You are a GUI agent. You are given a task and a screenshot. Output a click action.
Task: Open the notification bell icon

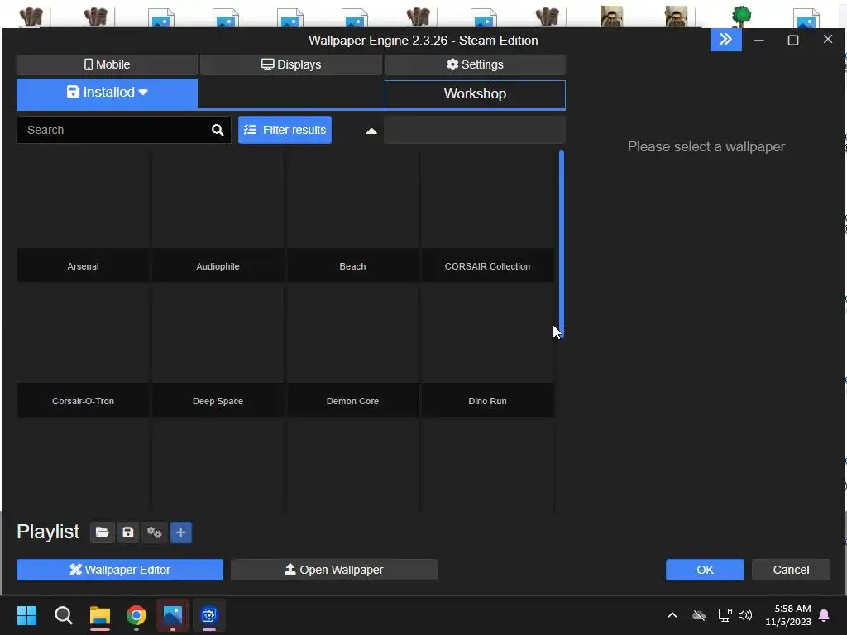[x=825, y=615]
